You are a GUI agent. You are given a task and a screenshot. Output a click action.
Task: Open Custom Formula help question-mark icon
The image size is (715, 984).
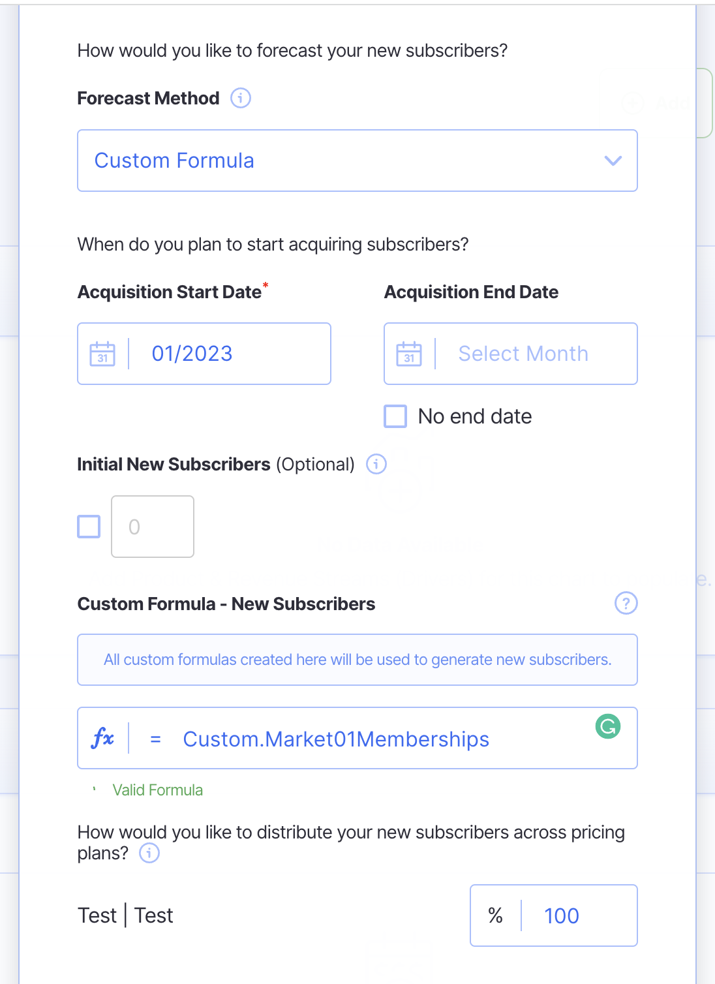[x=626, y=603]
